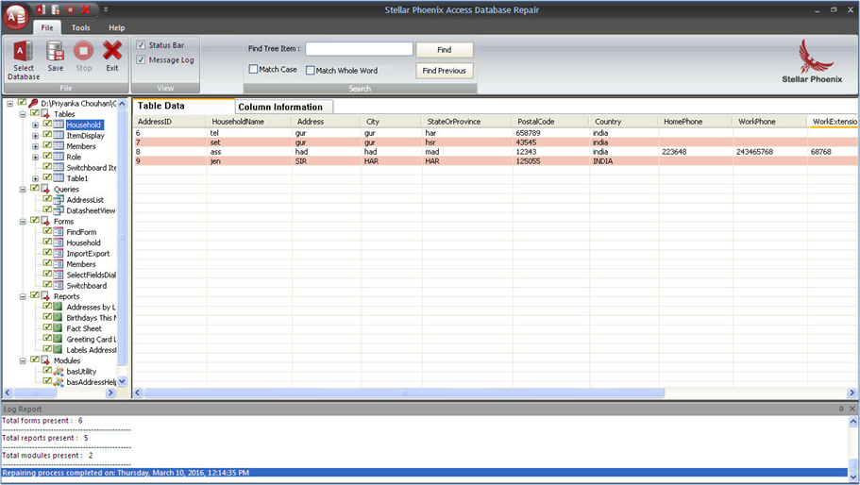Image resolution: width=860 pixels, height=485 pixels.
Task: Click the ItemDisplay table icon
Action: click(x=59, y=135)
